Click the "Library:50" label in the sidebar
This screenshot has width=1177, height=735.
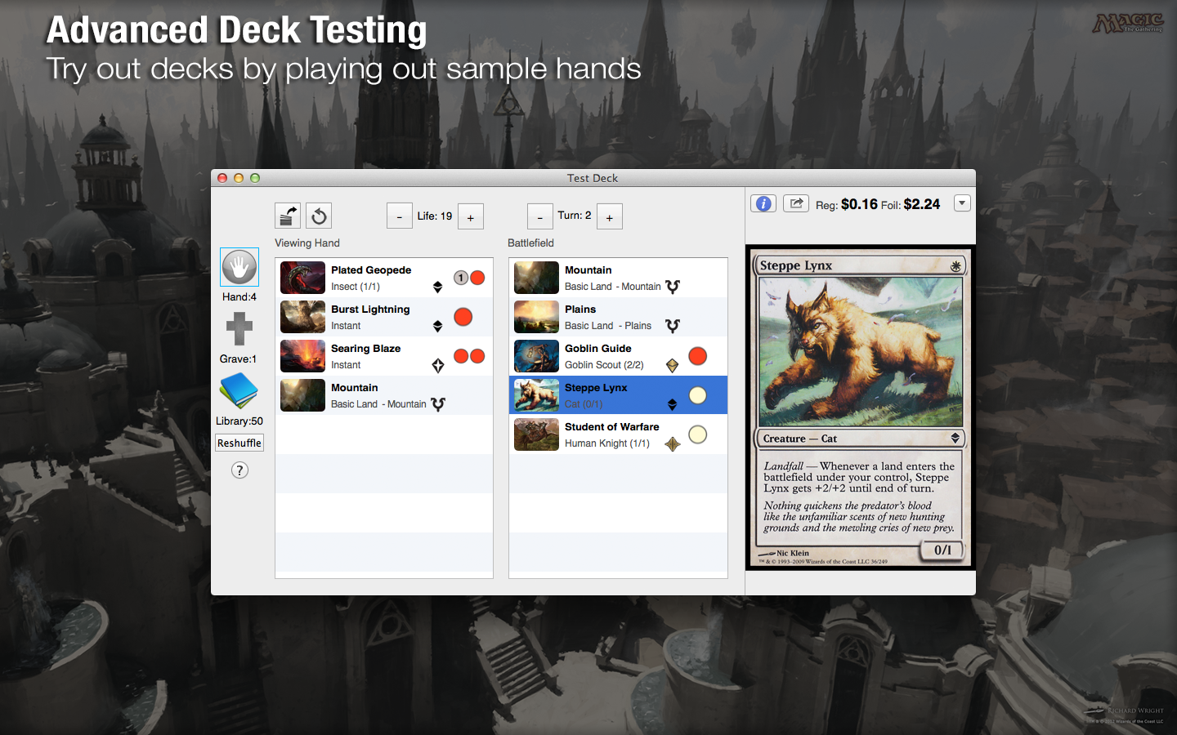pos(239,421)
